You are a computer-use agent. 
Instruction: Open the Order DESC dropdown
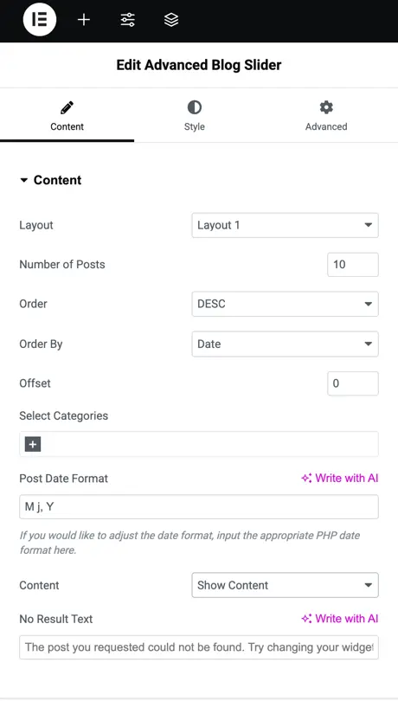tap(286, 304)
